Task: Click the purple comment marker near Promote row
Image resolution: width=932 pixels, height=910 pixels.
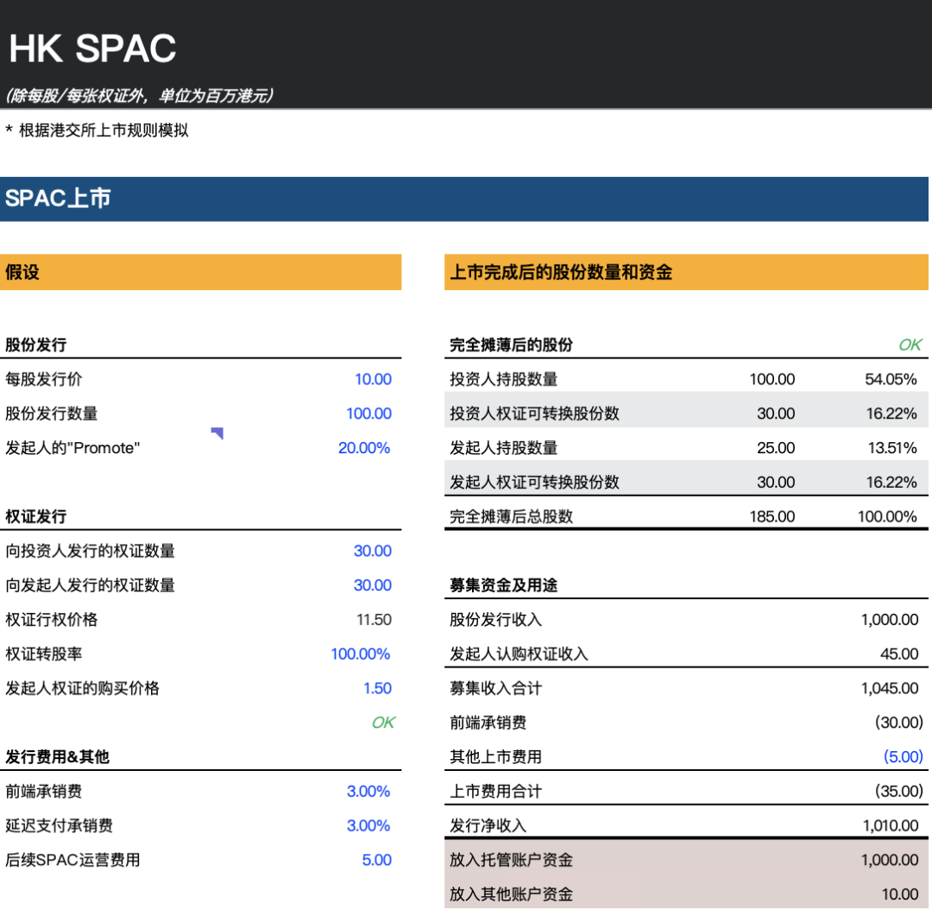Action: (218, 433)
